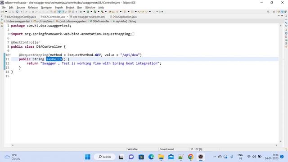This screenshot has height=162, width=288.
Task: Open a Terminal from the toolbar
Action: pos(17,12)
